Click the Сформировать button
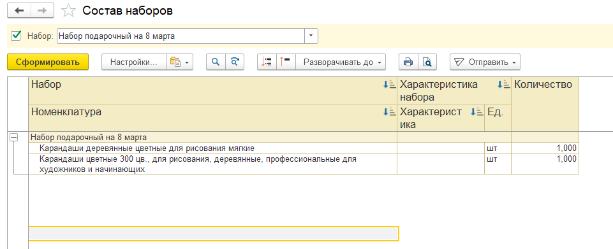The width and height of the screenshot is (613, 249). pyautogui.click(x=48, y=62)
